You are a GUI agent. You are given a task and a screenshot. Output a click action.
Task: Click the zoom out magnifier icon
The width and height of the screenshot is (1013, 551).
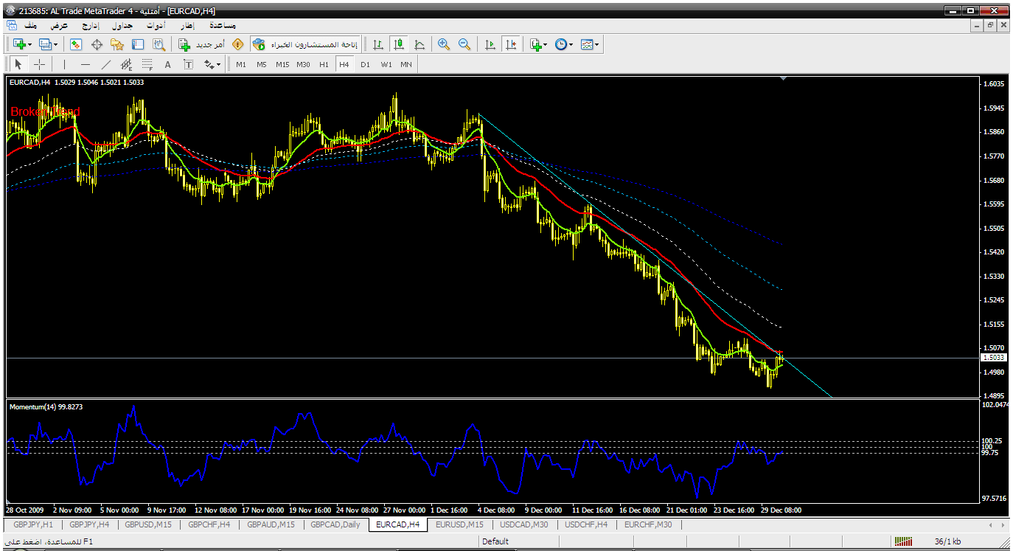coord(464,44)
